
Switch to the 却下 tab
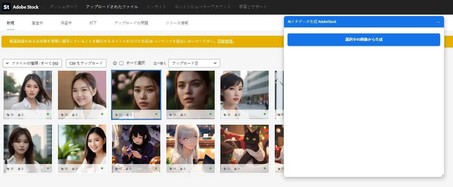pyautogui.click(x=93, y=23)
